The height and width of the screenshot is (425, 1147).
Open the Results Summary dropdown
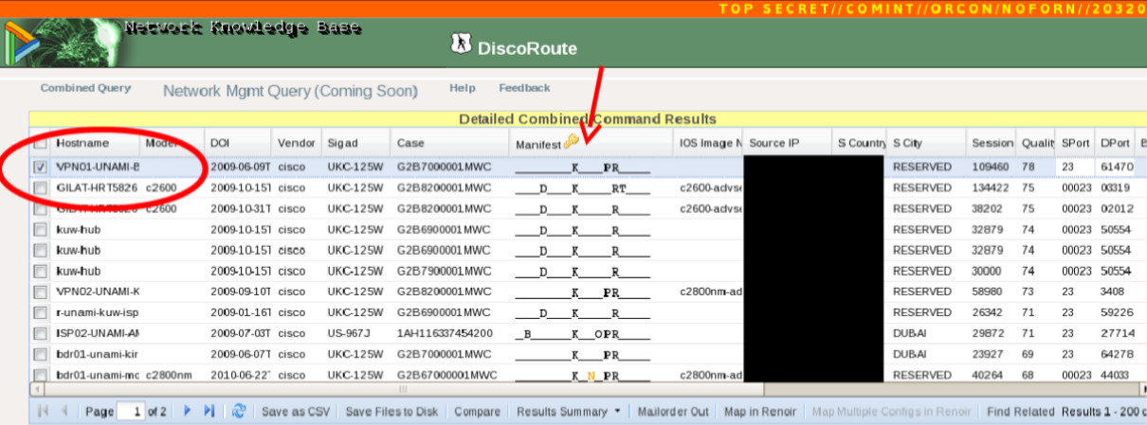click(x=567, y=412)
